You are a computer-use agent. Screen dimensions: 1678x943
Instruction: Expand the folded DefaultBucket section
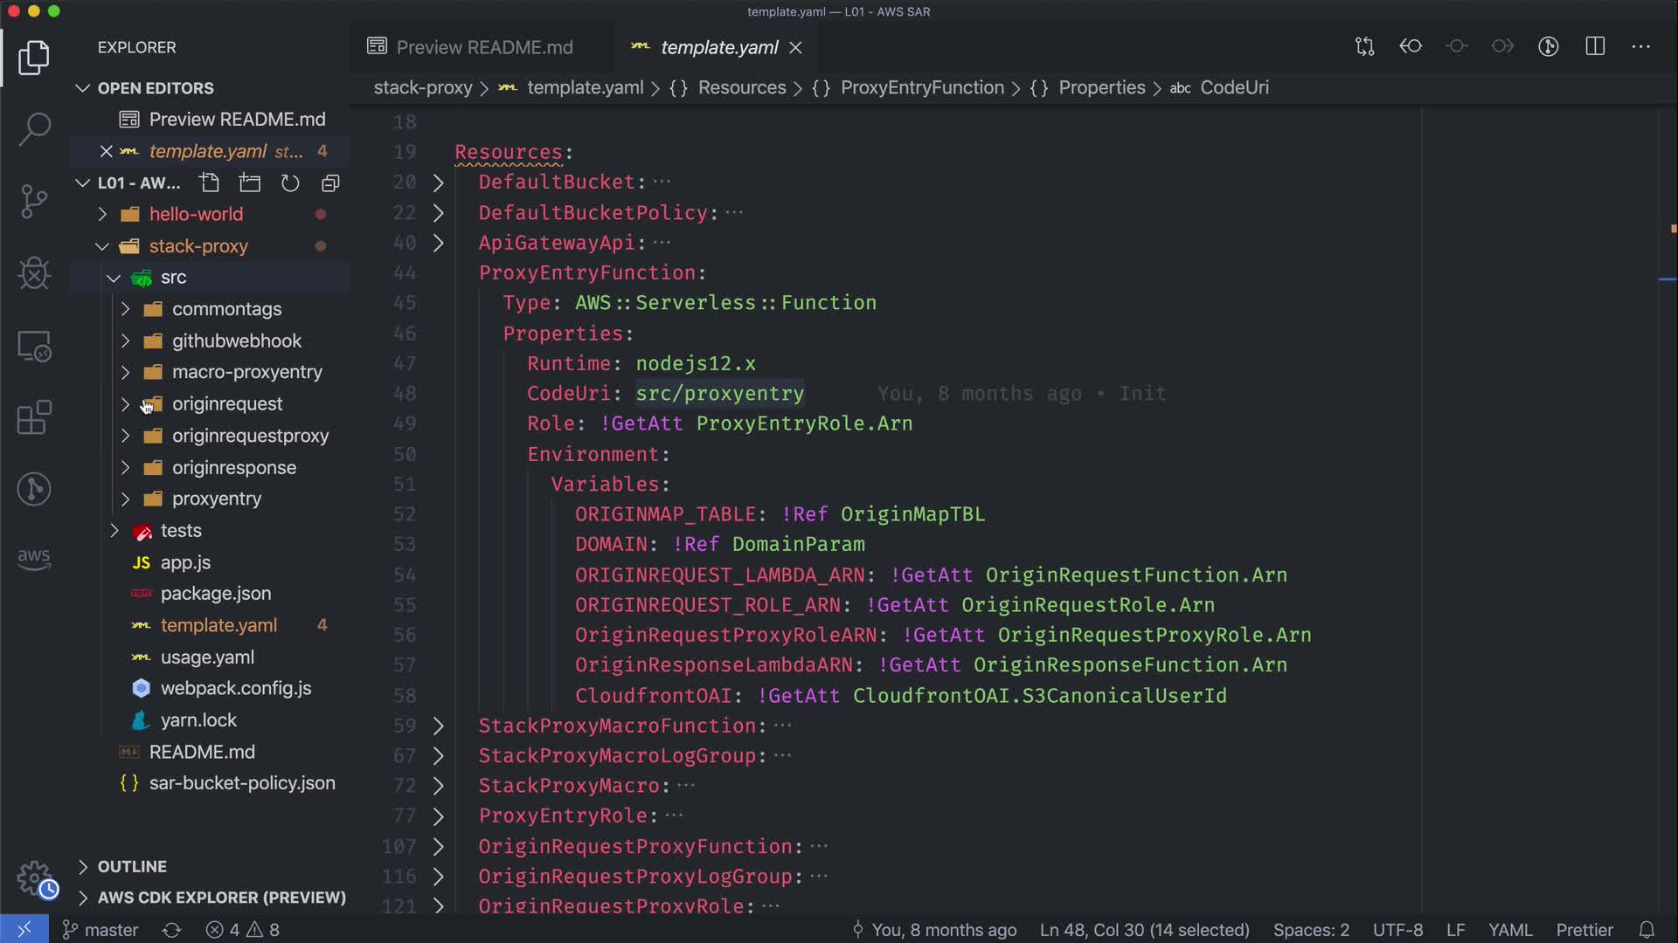pos(438,182)
